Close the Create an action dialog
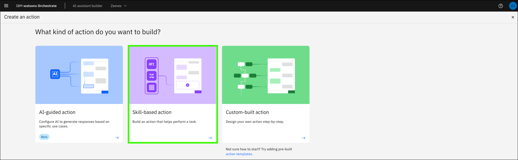 coord(513,17)
